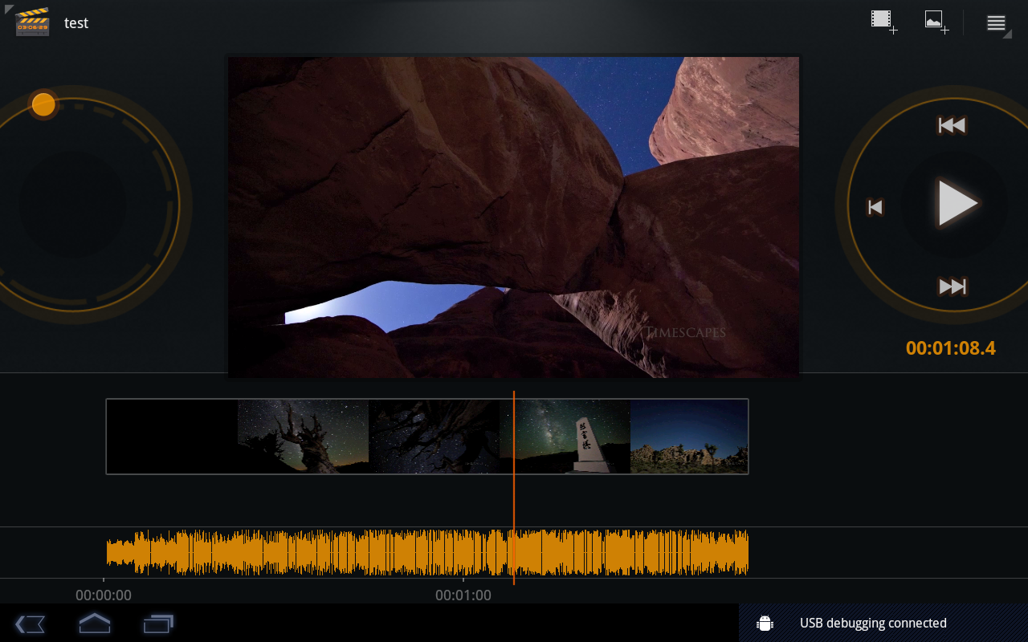The image size is (1028, 642).
Task: Select the dead tree starry sky thumbnail
Action: (303, 437)
